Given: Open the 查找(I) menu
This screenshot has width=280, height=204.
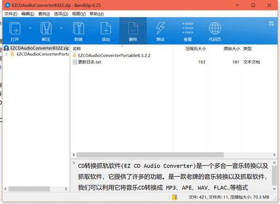Looking at the screenshot, I should tap(44, 14).
